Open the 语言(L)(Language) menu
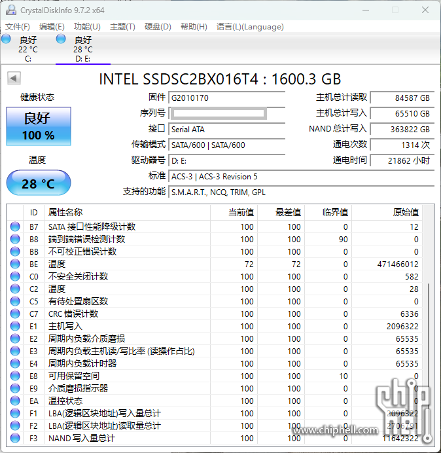This screenshot has height=453, width=441. tap(250, 27)
